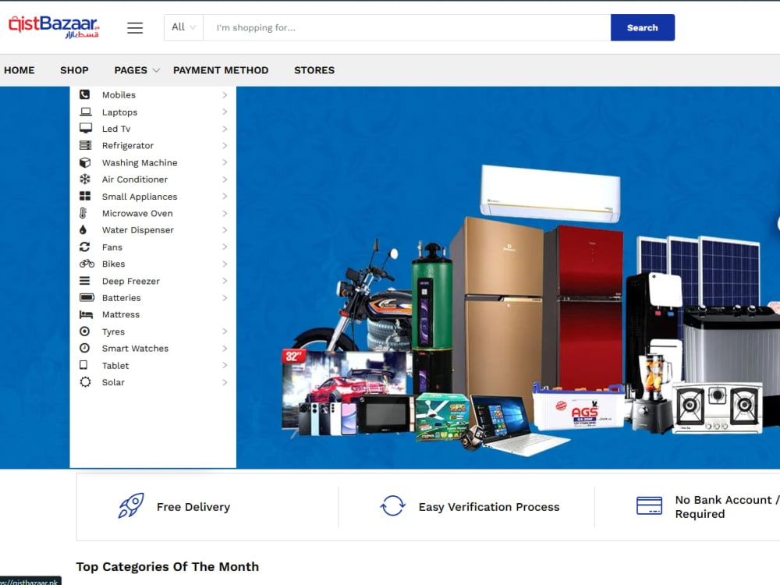
Task: Expand the Mobiles submenu arrow
Action: (x=225, y=94)
